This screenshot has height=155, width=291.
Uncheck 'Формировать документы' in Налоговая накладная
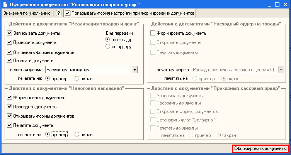point(10,98)
